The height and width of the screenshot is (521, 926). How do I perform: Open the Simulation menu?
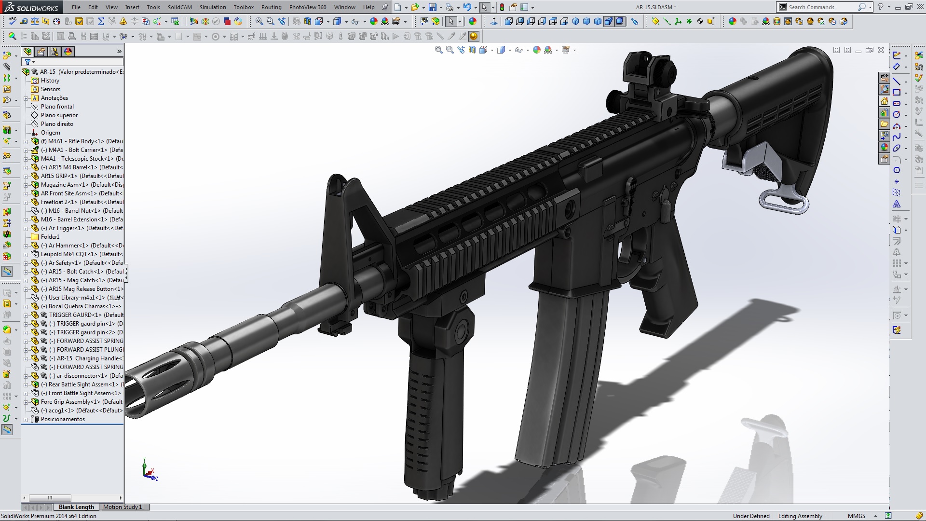[x=213, y=7]
